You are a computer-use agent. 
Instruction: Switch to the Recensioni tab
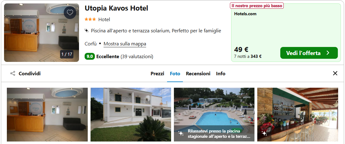coord(198,74)
